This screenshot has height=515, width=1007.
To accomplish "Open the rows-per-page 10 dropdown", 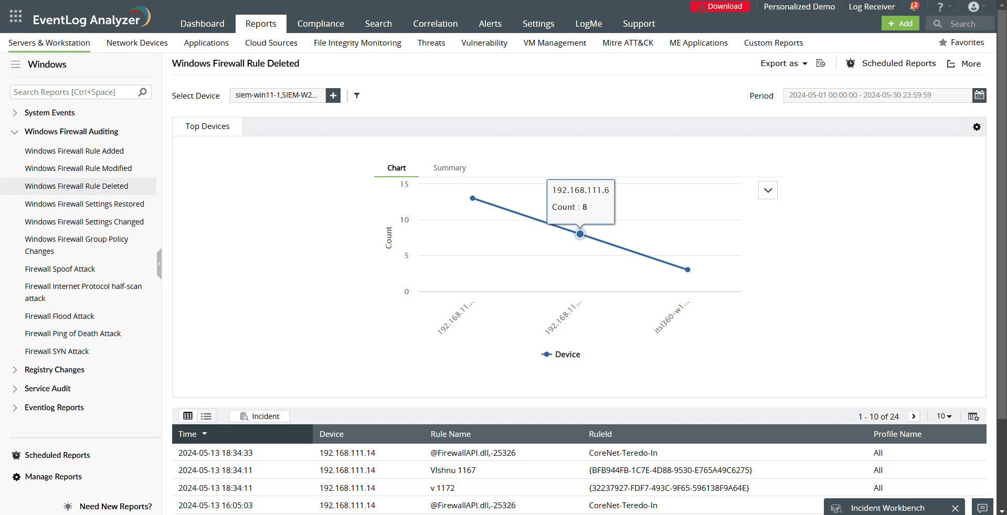I will click(x=944, y=416).
